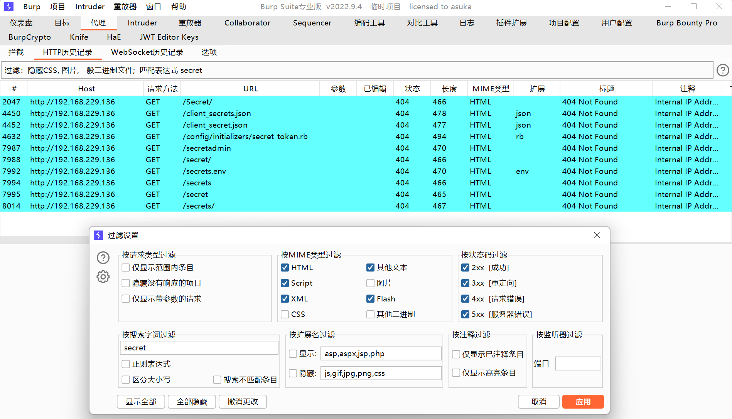Uncheck the 4xx request error checkbox

466,299
